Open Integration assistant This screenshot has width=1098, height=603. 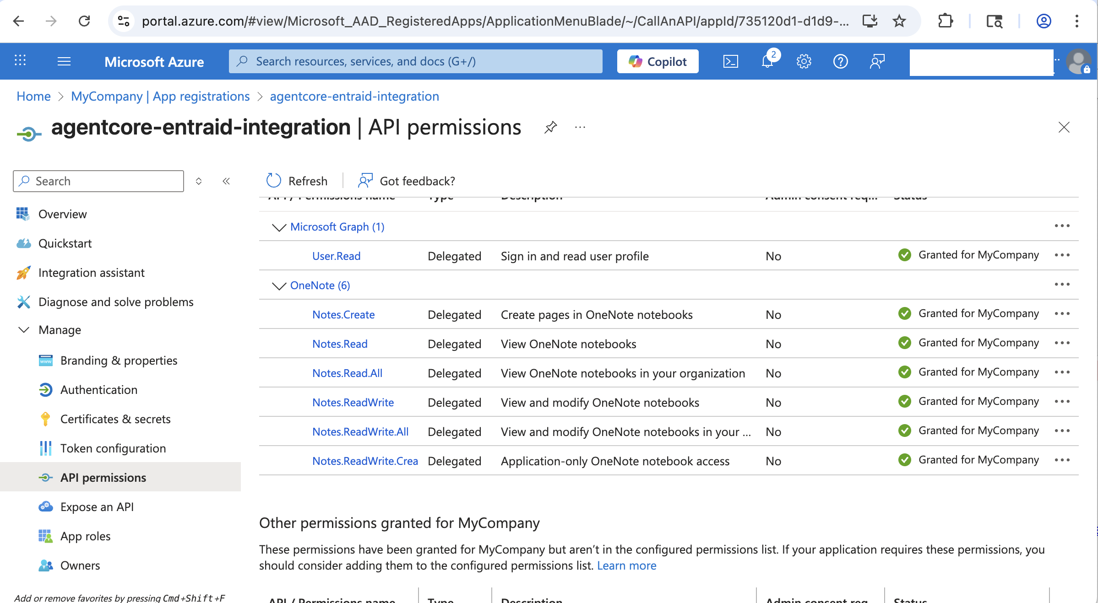(x=91, y=273)
